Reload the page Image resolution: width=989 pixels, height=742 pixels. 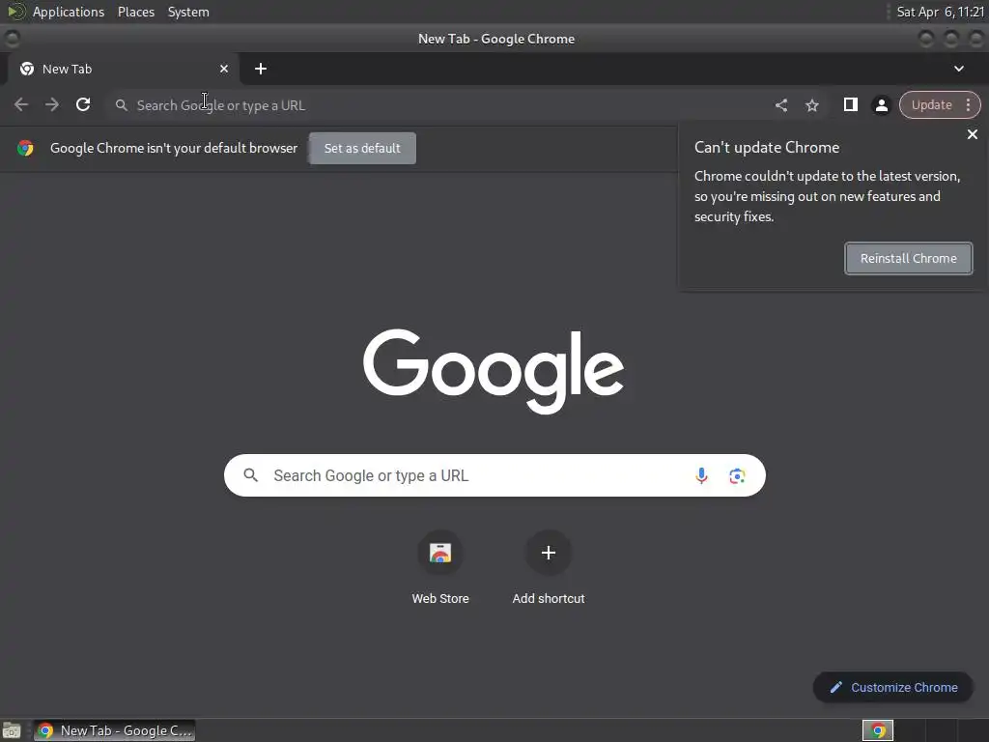[x=83, y=104]
